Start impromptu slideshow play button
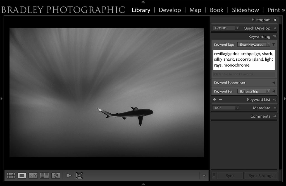Viewport: 286px width, 186px height. (69, 175)
